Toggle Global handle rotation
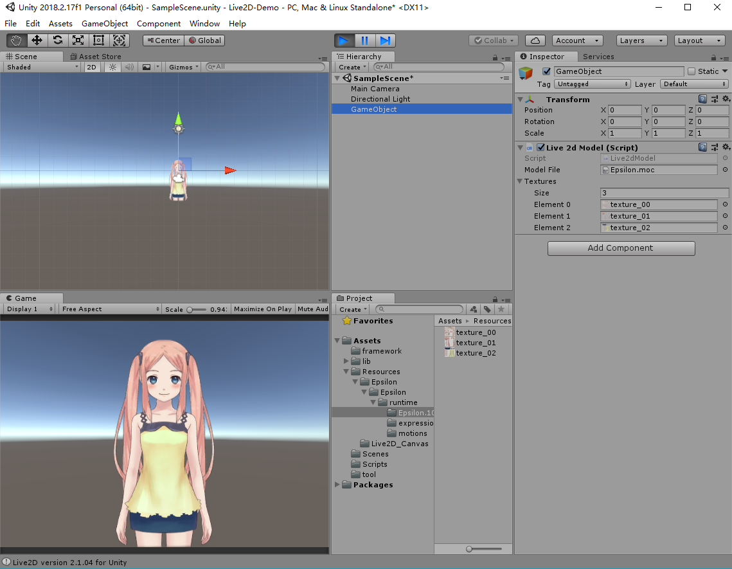Screen dimensions: 732x569 click(x=204, y=41)
